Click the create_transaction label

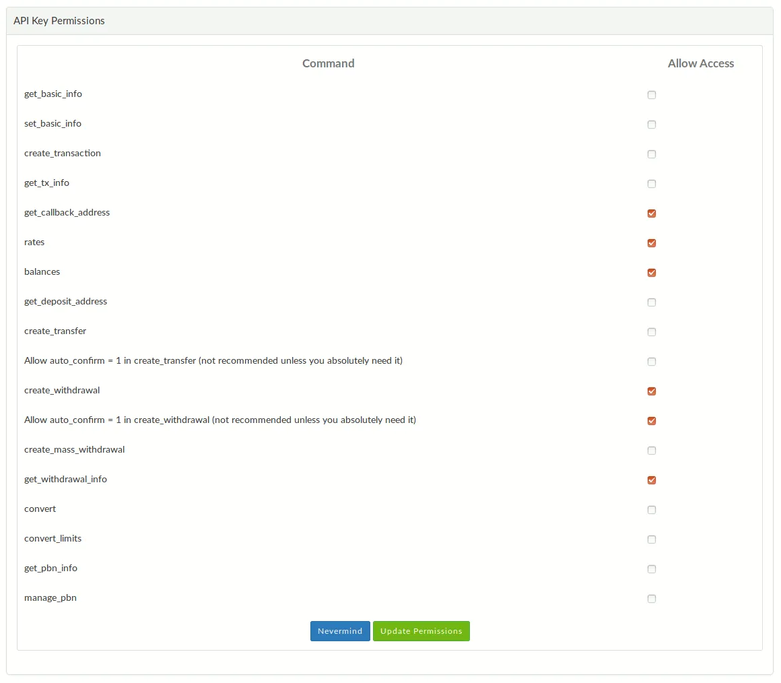62,153
